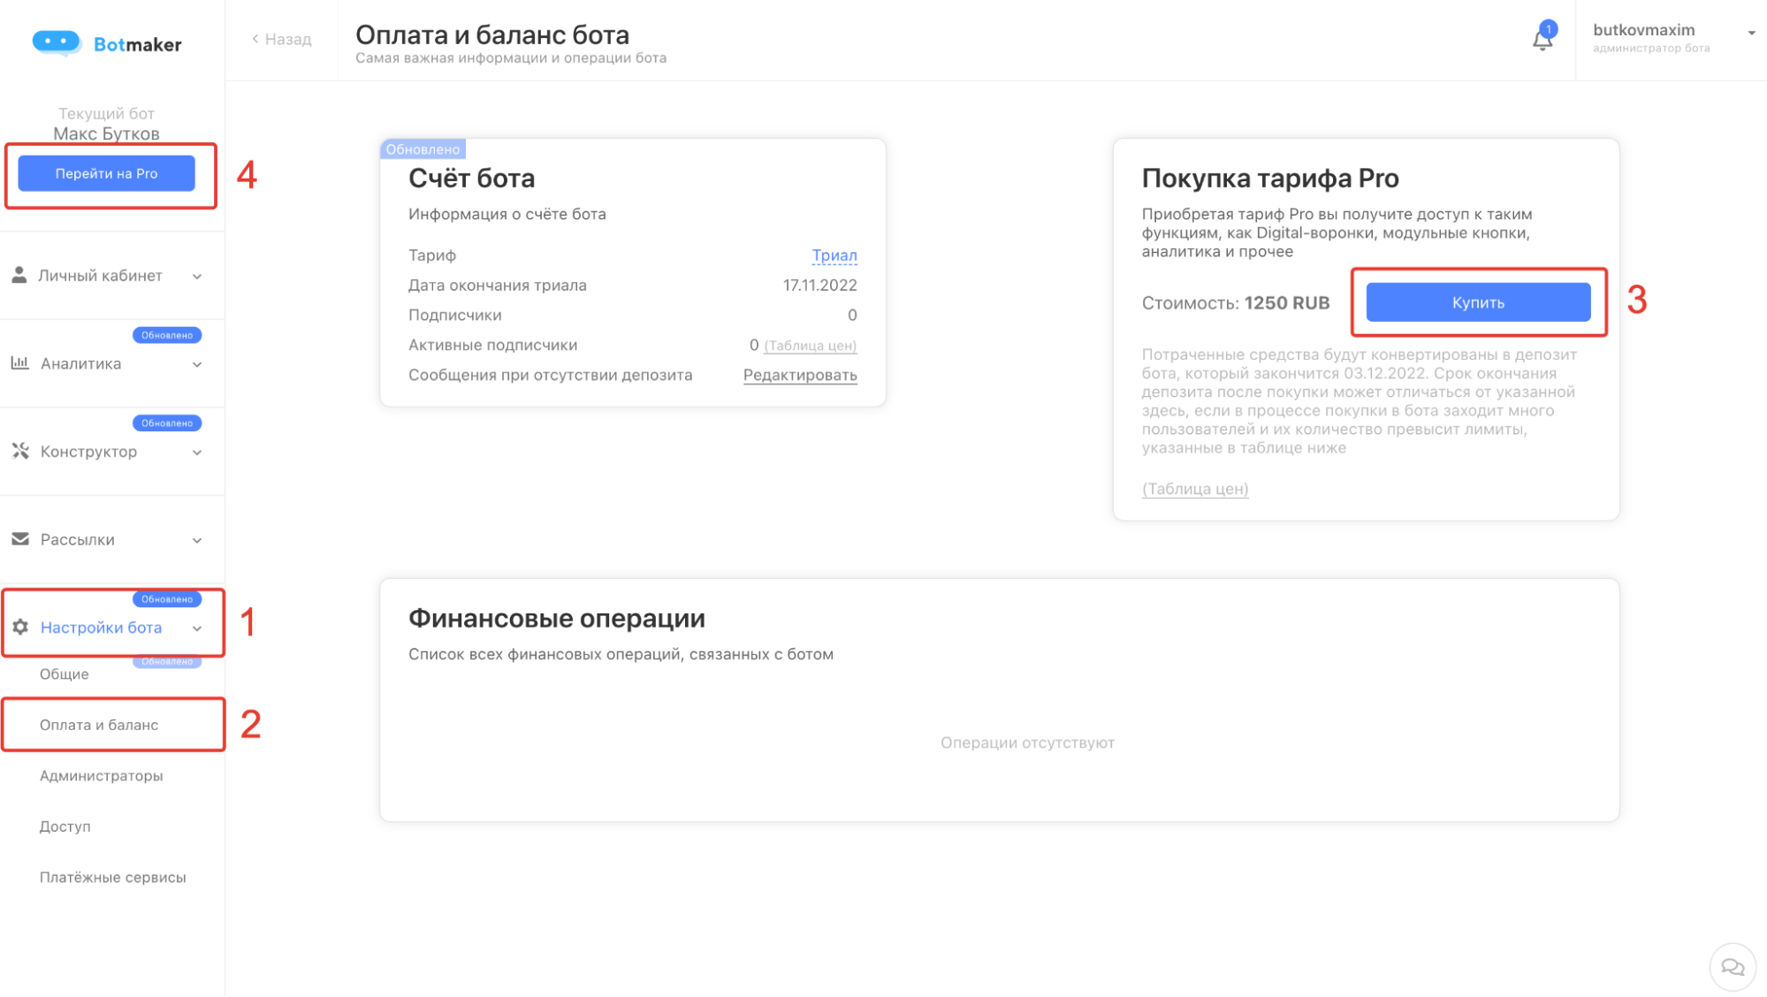Open Таблица цен link in Pro purchase card
This screenshot has width=1767, height=997.
[x=1195, y=489]
